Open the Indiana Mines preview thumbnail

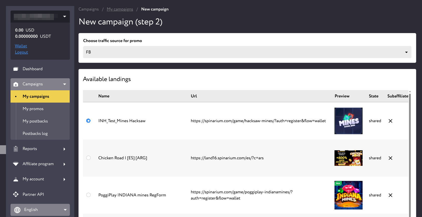point(348,195)
